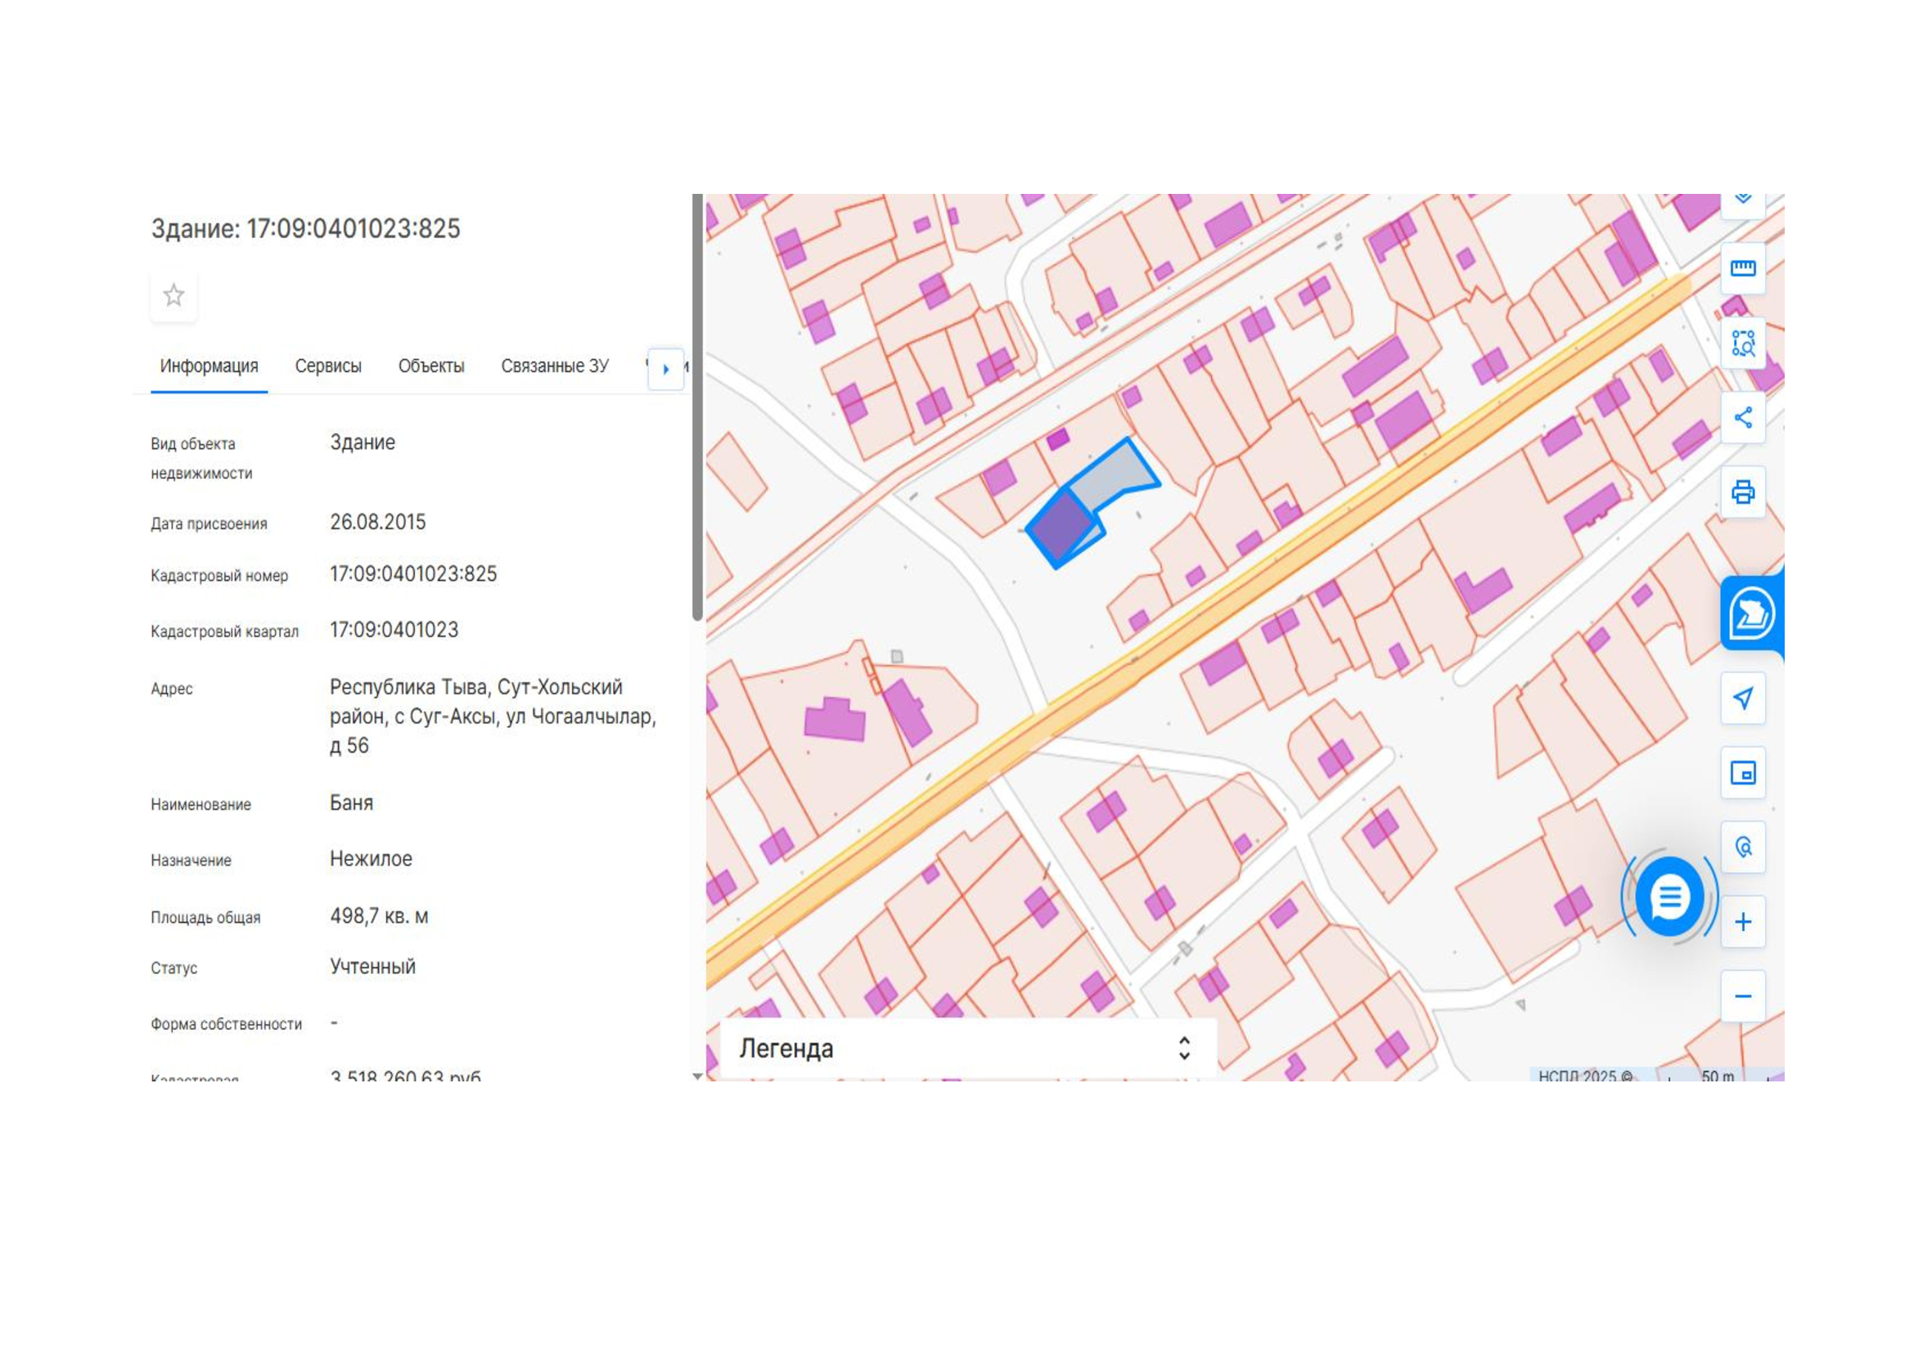Open the location search pin icon
This screenshot has height=1353, width=1914.
click(x=1743, y=847)
